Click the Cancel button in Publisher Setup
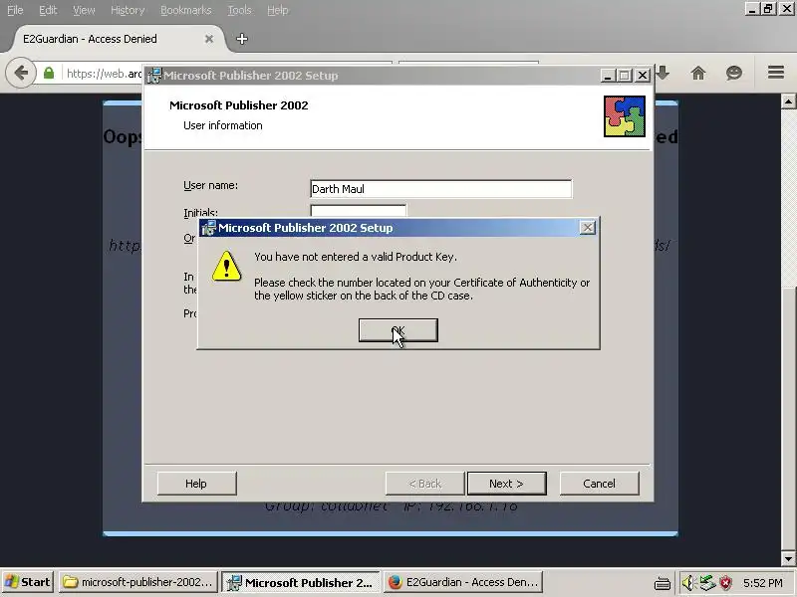Viewport: 797px width, 597px height. [x=599, y=484]
